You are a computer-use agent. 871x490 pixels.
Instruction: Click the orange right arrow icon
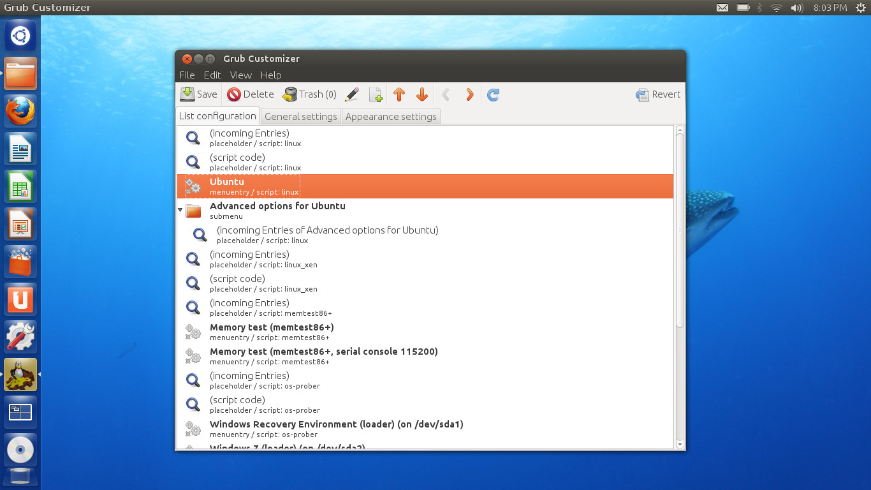click(x=470, y=95)
